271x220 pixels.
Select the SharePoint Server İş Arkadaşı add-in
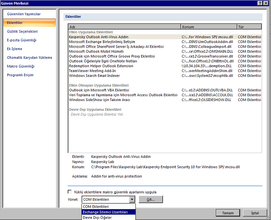click(x=165, y=47)
